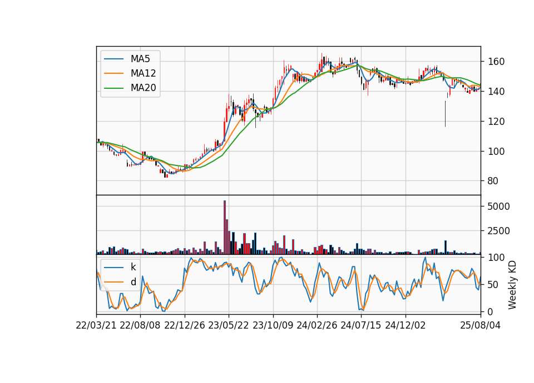Click the 23/10/09 date tick label
This screenshot has height=383, width=534.
pyautogui.click(x=273, y=325)
